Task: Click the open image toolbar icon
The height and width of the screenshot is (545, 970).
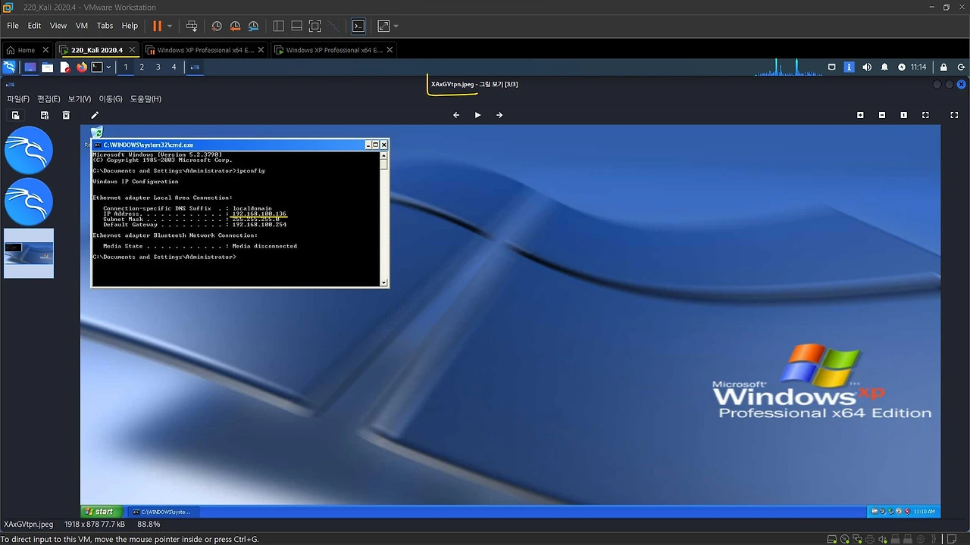Action: click(x=15, y=115)
